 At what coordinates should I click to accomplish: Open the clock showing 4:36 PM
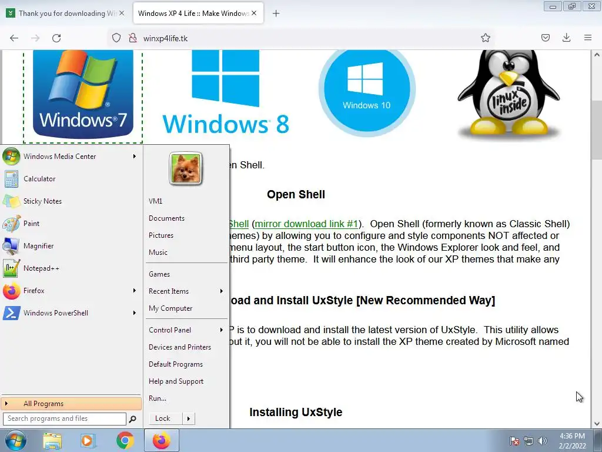point(572,440)
